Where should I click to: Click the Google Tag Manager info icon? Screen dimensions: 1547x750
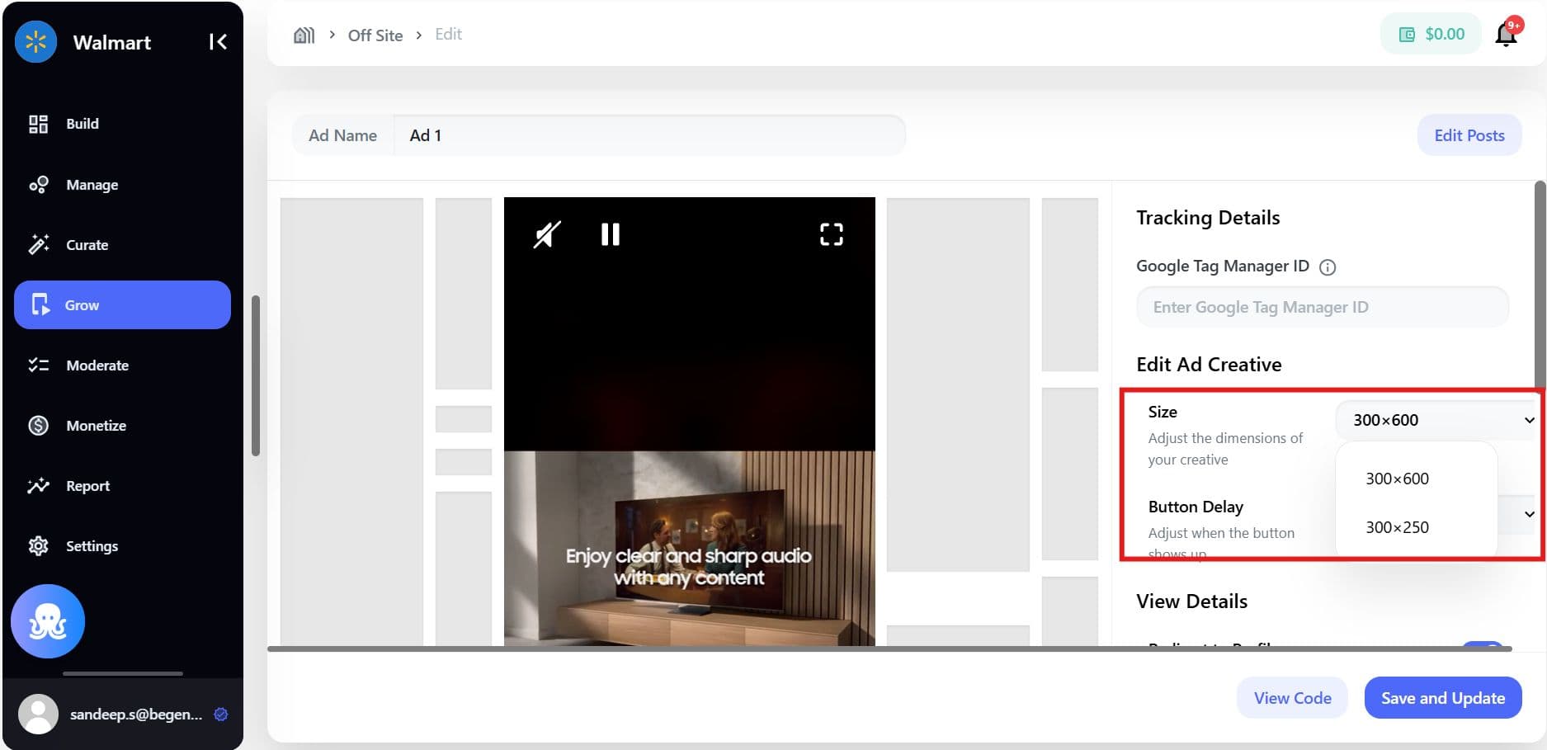[1328, 267]
